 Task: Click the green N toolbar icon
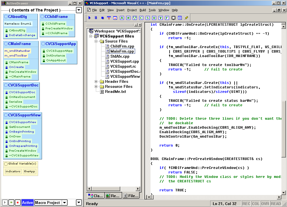(128, 18)
